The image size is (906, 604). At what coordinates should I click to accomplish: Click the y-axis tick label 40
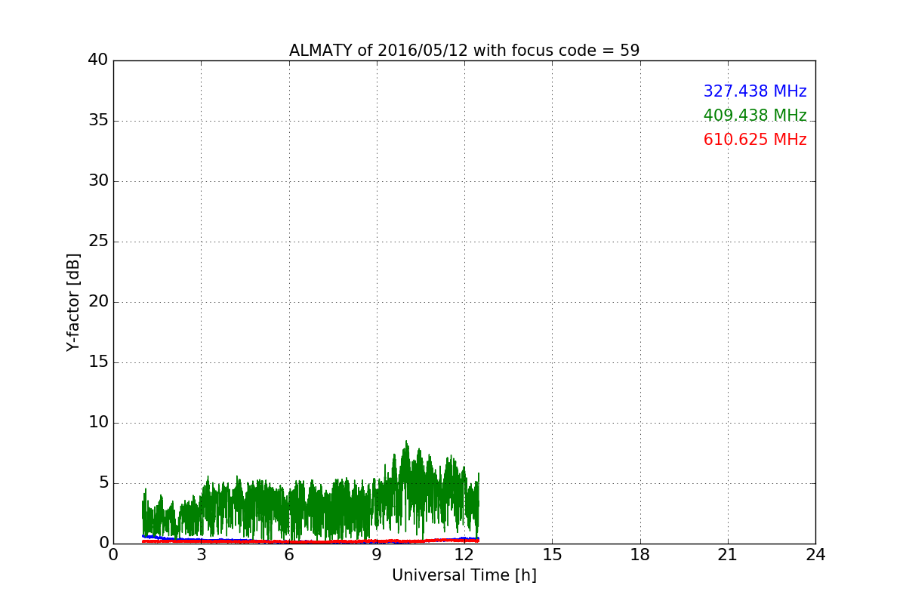(98, 60)
